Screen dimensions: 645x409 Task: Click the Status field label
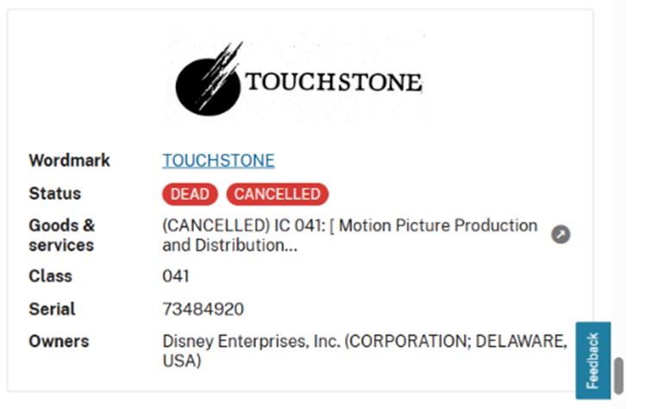tap(54, 194)
